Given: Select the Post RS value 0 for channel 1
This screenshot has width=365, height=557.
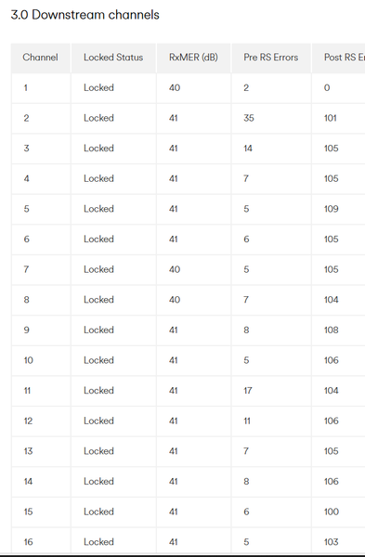Looking at the screenshot, I should point(327,88).
